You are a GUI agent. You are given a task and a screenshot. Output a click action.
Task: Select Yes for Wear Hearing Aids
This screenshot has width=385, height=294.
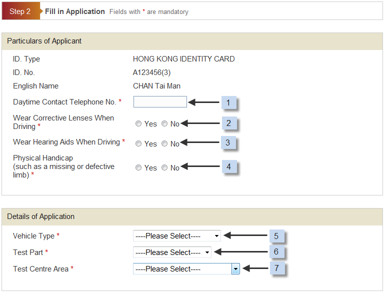138,143
